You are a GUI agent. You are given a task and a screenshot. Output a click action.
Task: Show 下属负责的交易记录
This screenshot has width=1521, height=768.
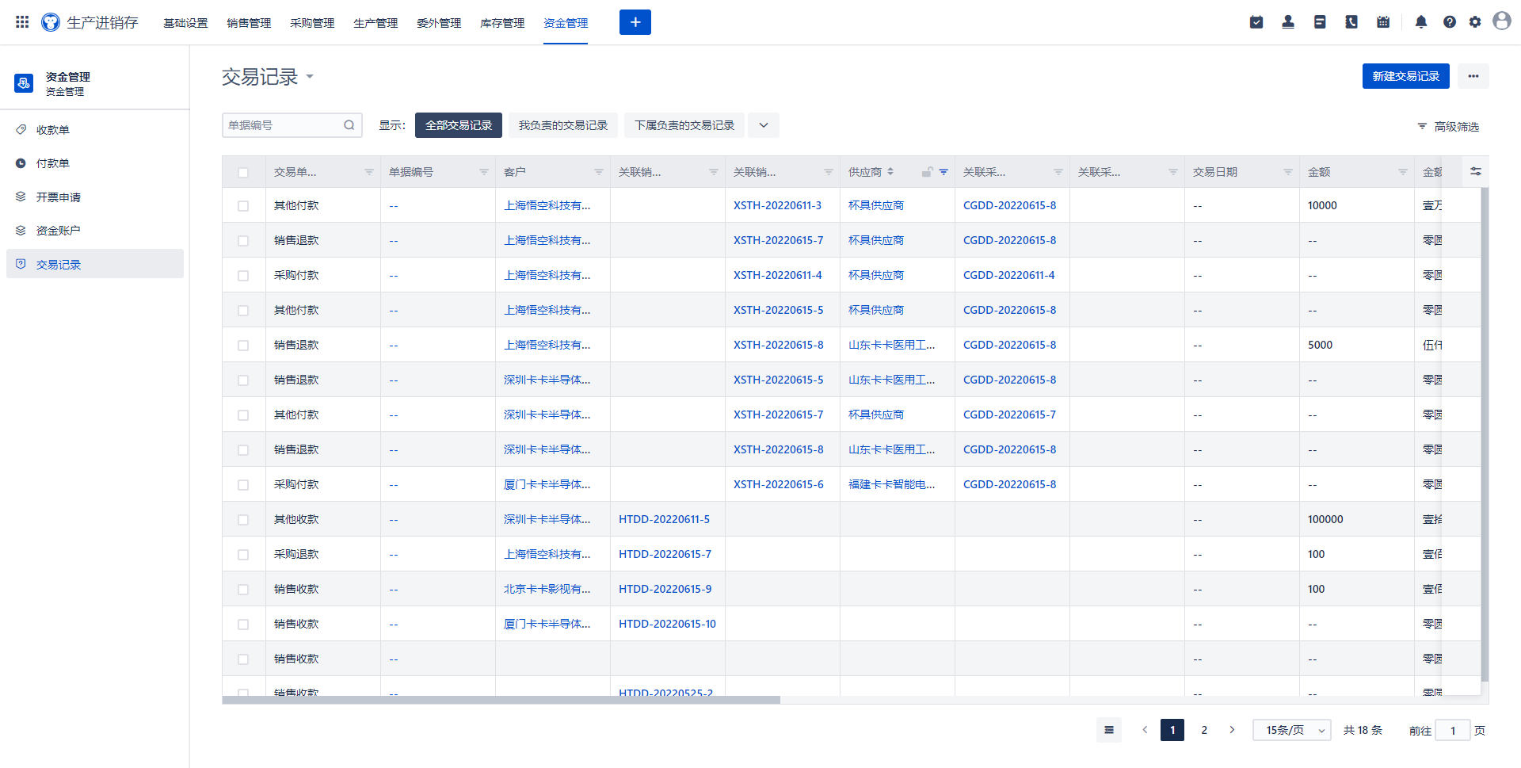(684, 125)
